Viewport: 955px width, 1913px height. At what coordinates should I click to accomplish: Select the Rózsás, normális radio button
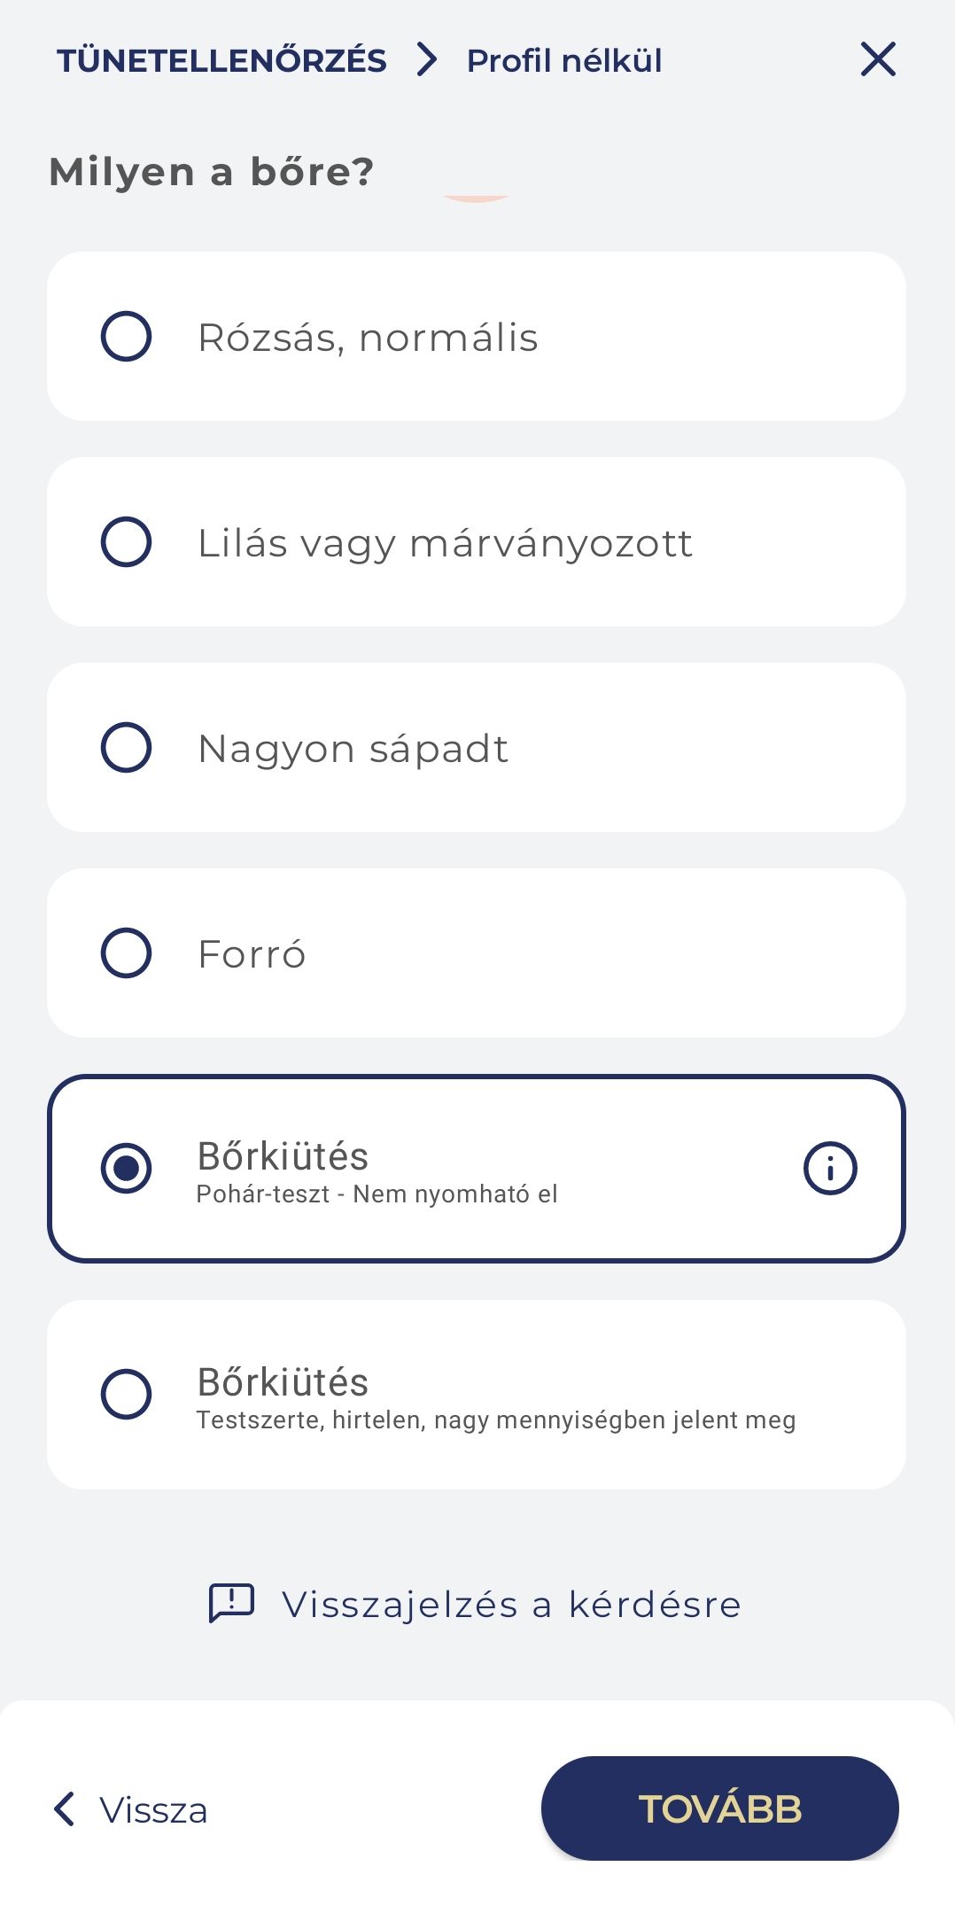coord(127,337)
